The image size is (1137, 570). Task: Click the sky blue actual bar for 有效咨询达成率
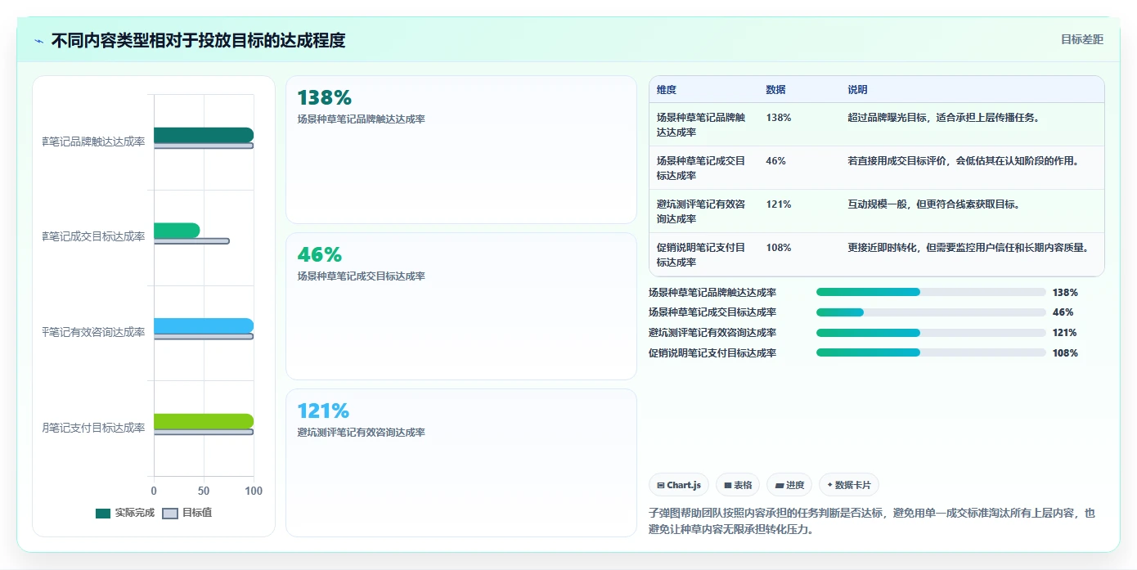[x=204, y=325]
